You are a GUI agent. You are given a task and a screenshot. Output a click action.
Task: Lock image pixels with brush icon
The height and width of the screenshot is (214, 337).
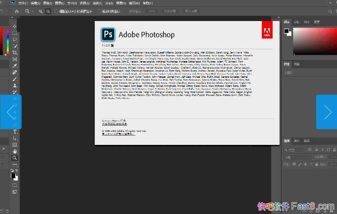[300, 164]
